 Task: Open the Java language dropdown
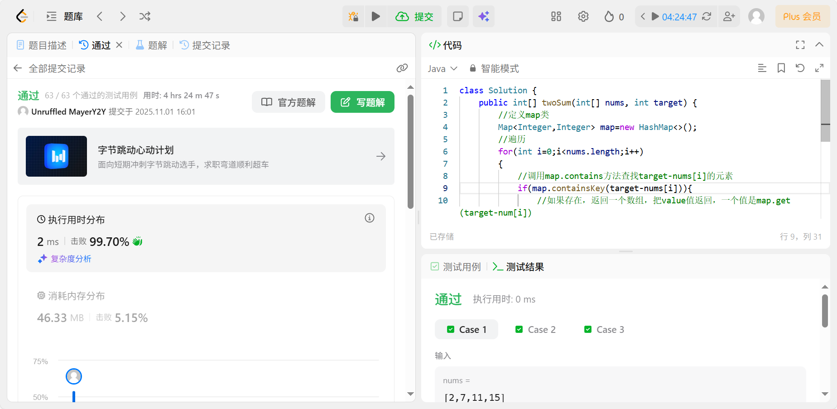tap(443, 68)
